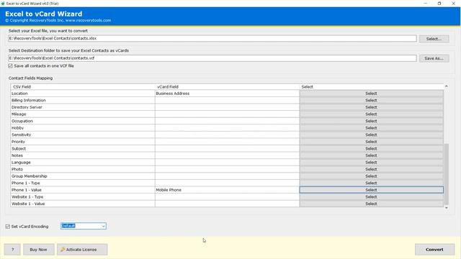This screenshot has width=461, height=259.
Task: Click the vCard Field column header
Action: coord(227,87)
